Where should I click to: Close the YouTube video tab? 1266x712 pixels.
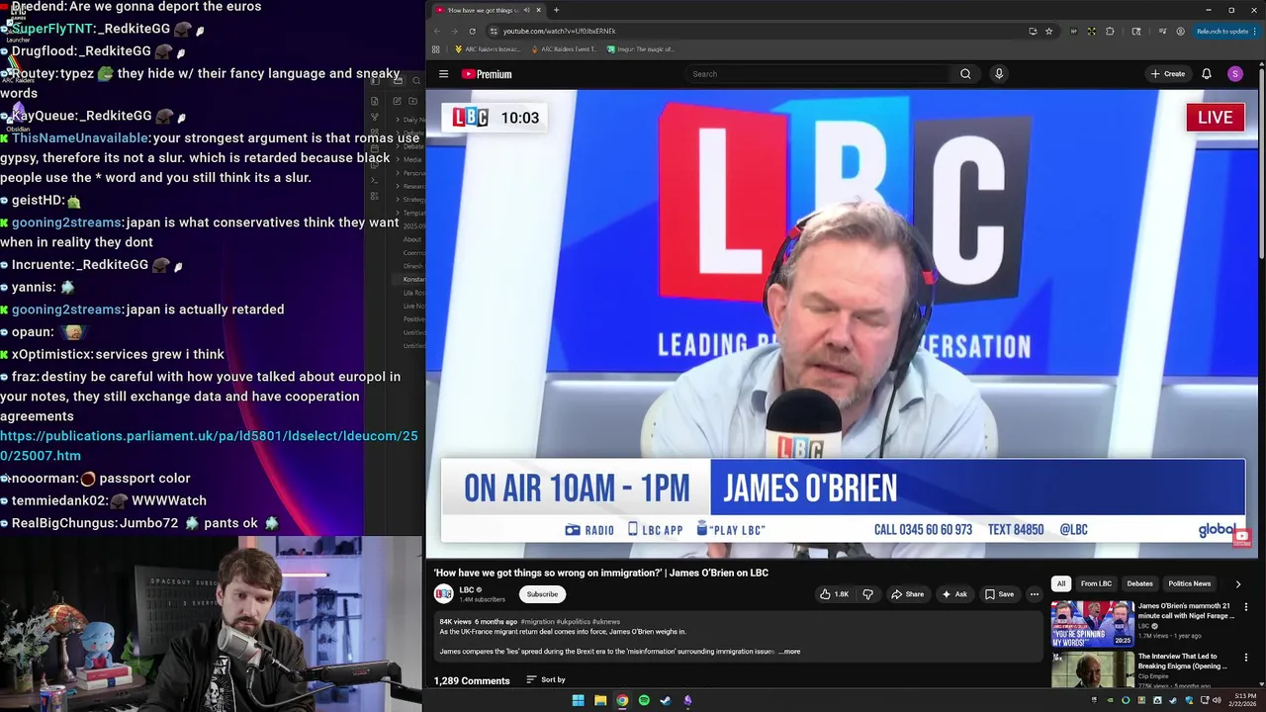pyautogui.click(x=538, y=10)
